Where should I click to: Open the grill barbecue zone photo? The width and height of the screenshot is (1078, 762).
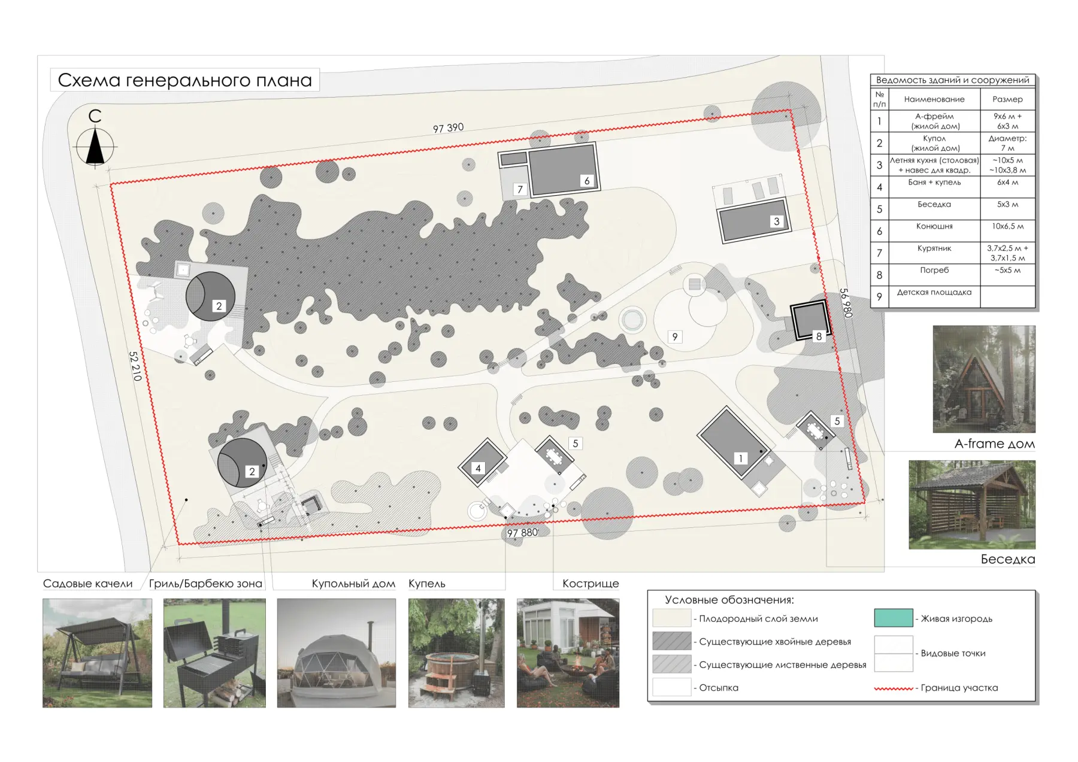[214, 653]
